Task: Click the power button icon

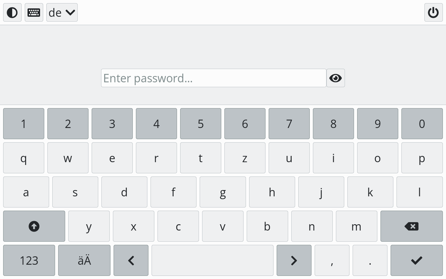Action: click(x=433, y=13)
